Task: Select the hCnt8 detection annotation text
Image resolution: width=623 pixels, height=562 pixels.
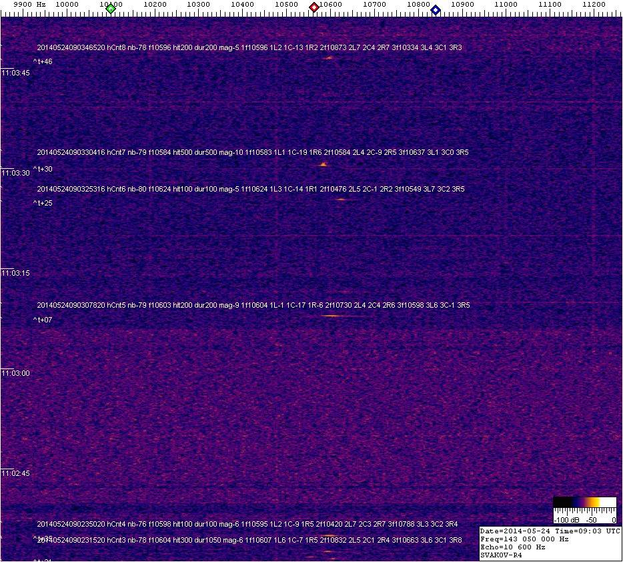Action: click(x=249, y=47)
